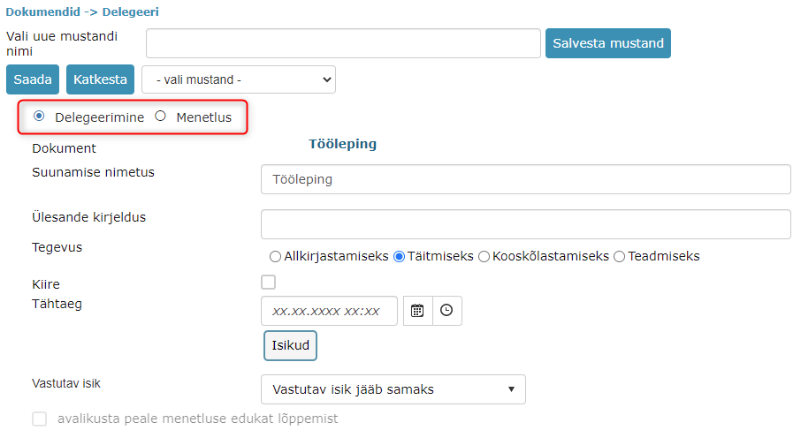
Task: Open the Tööleping document link
Action: pyautogui.click(x=343, y=144)
